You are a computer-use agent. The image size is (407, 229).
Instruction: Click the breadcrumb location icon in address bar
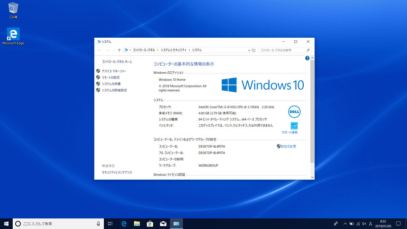[x=126, y=50]
